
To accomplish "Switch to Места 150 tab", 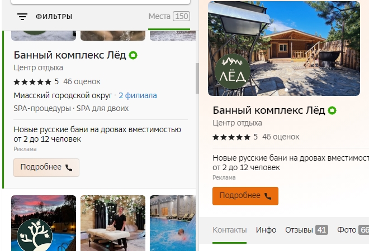I will click(169, 16).
